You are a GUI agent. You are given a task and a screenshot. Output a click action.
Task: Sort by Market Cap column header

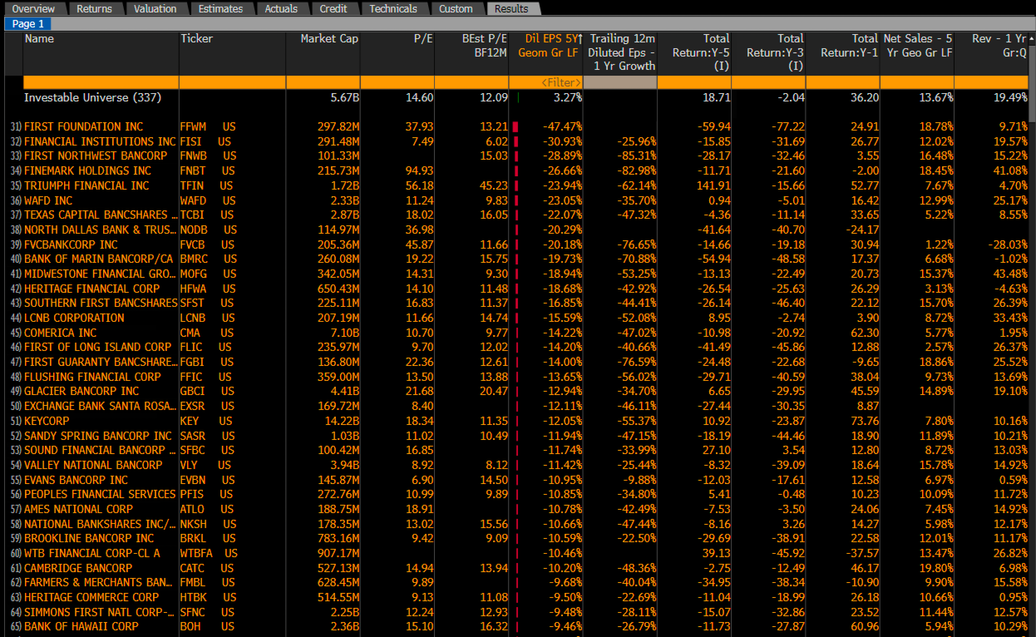[323, 53]
